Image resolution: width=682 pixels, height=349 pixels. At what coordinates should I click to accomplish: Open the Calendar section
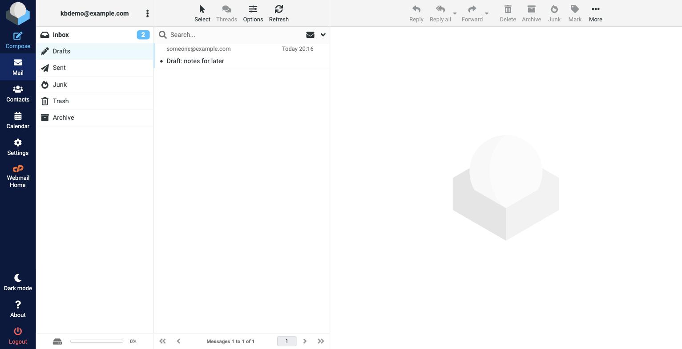coord(18,120)
